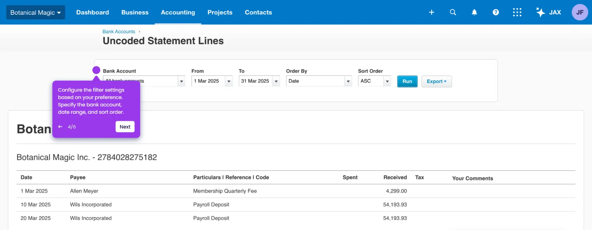This screenshot has width=592, height=230.
Task: Select the Membership Quarterly Fee cell
Action: (x=225, y=191)
